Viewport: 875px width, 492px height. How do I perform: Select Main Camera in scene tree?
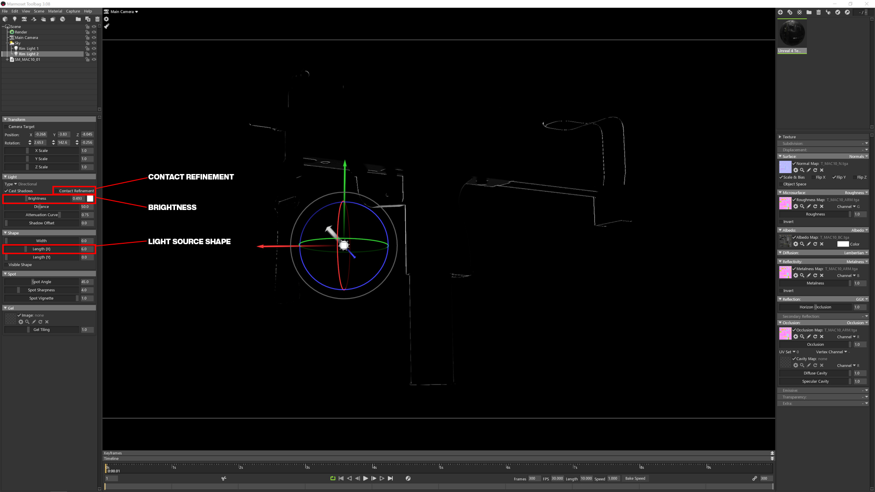26,37
